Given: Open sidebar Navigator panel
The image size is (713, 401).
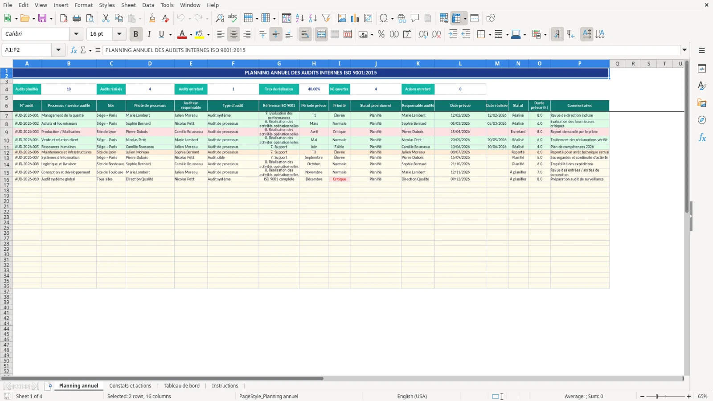Looking at the screenshot, I should click(702, 120).
